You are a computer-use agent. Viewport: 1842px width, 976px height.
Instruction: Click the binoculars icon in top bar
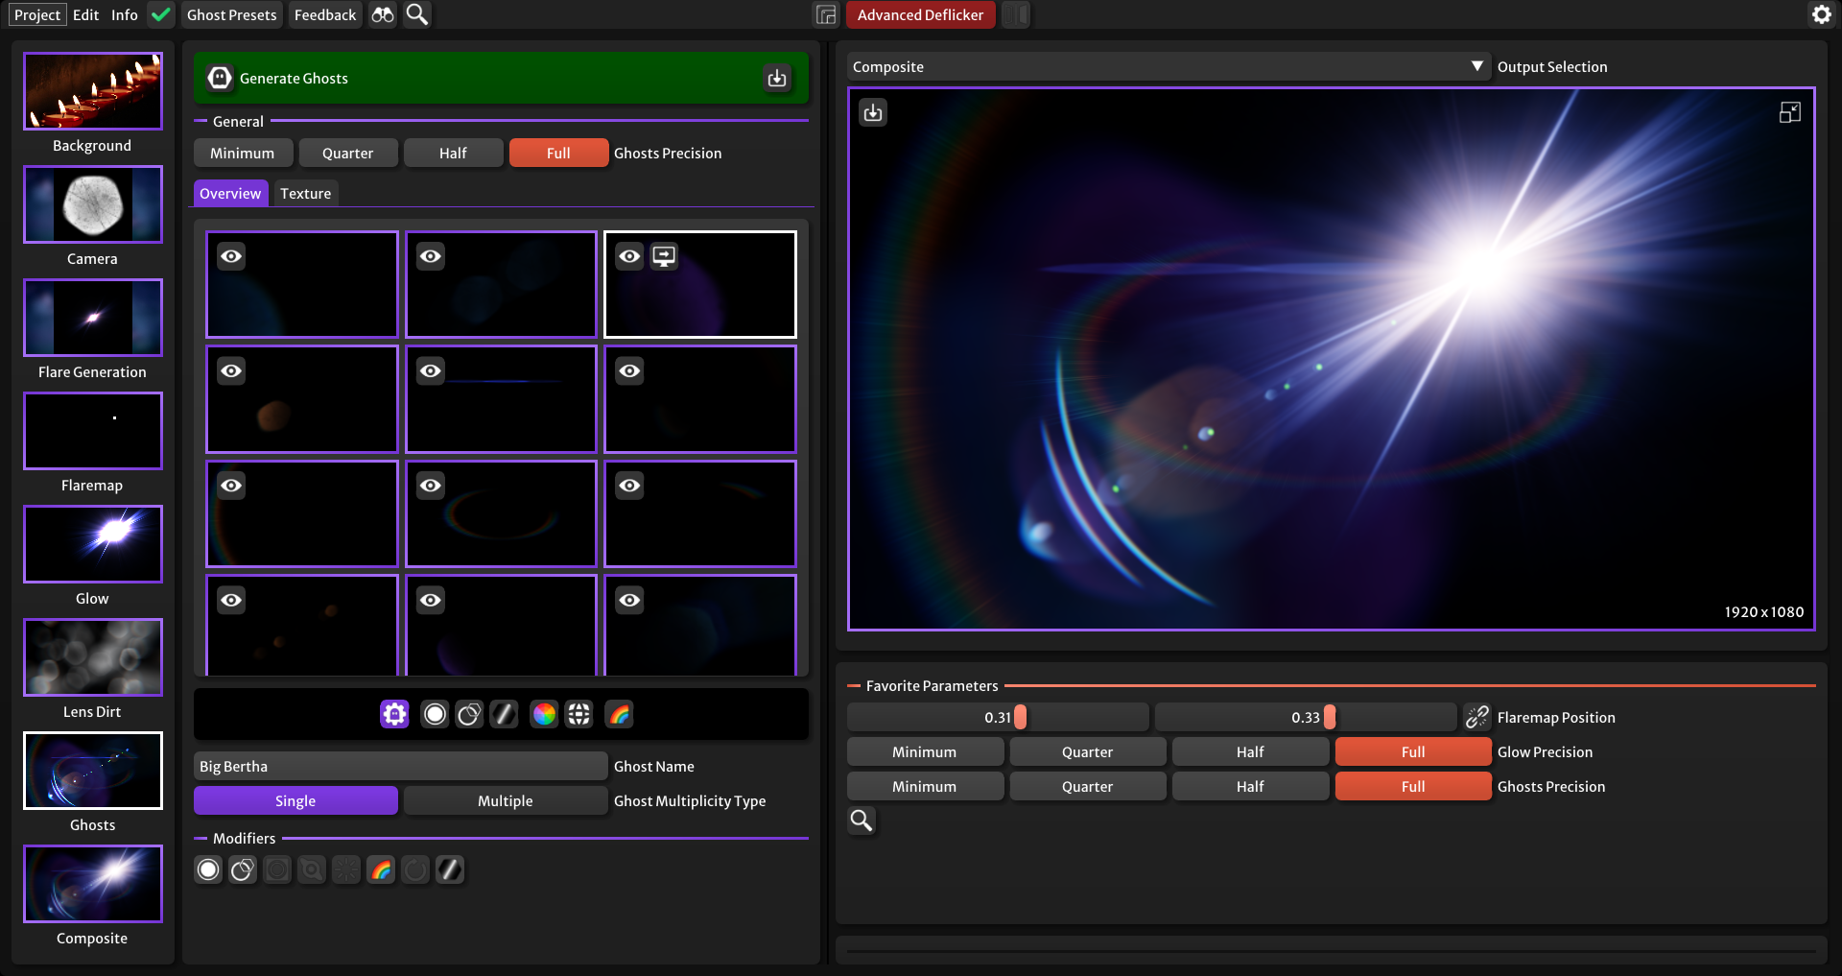[383, 14]
